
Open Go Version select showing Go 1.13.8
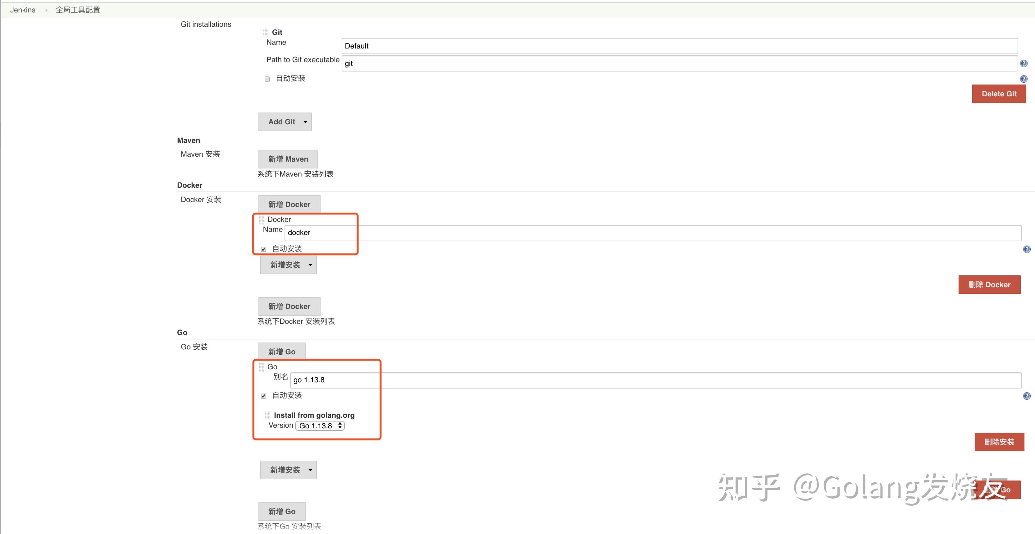point(320,426)
